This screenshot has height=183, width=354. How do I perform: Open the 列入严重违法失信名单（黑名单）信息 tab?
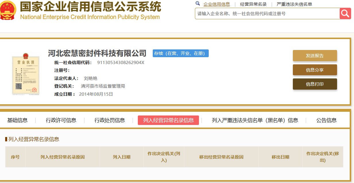click(x=255, y=120)
